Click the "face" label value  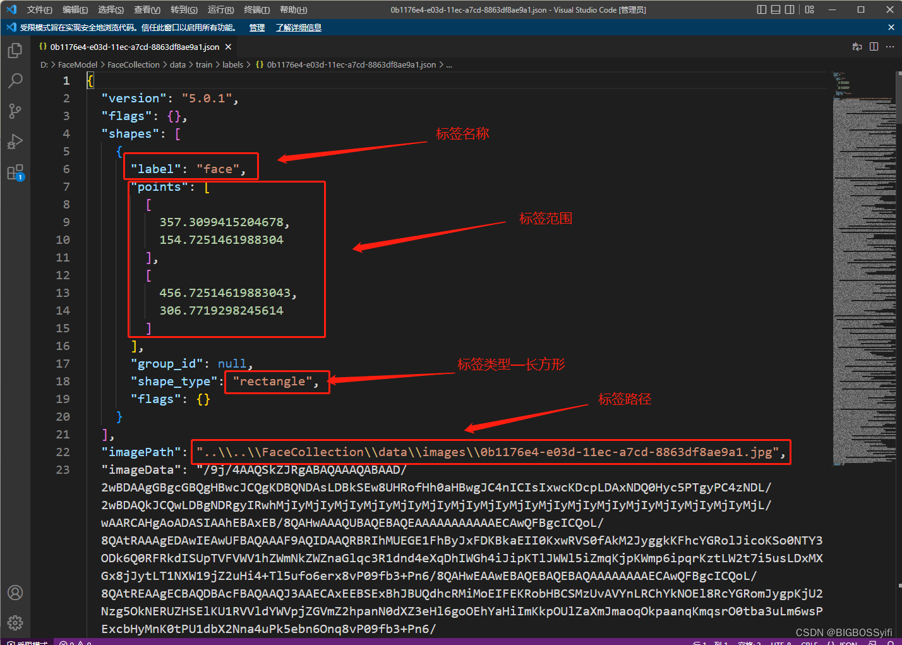217,169
